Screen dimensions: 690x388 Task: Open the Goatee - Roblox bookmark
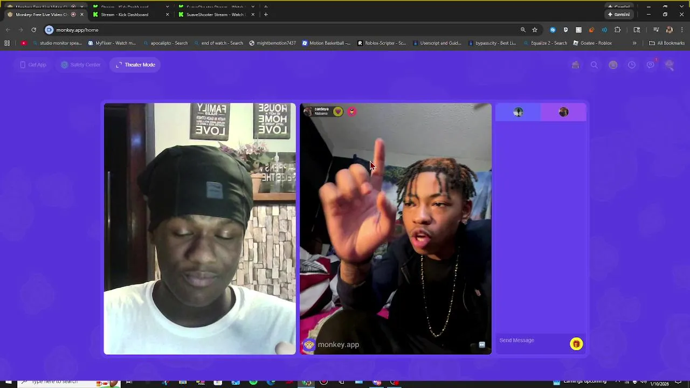pos(592,43)
